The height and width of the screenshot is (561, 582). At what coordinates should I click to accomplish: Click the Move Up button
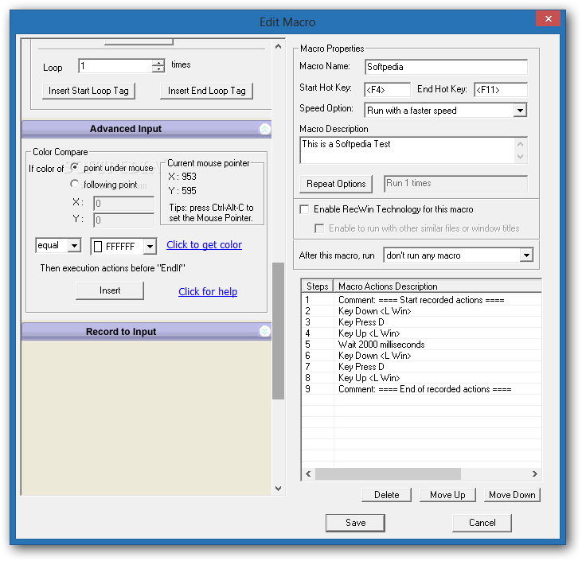447,495
